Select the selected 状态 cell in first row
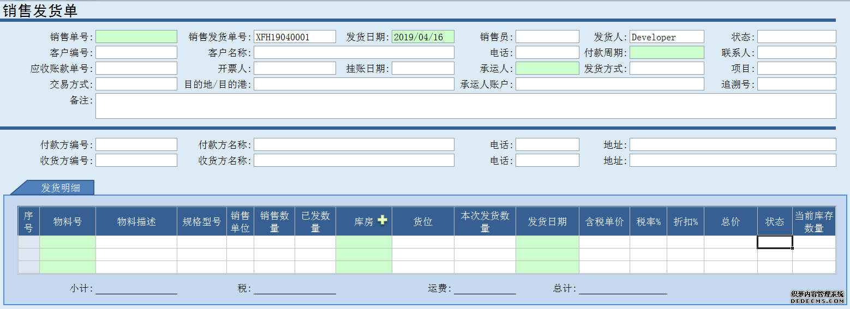This screenshot has width=850, height=309. [x=774, y=242]
